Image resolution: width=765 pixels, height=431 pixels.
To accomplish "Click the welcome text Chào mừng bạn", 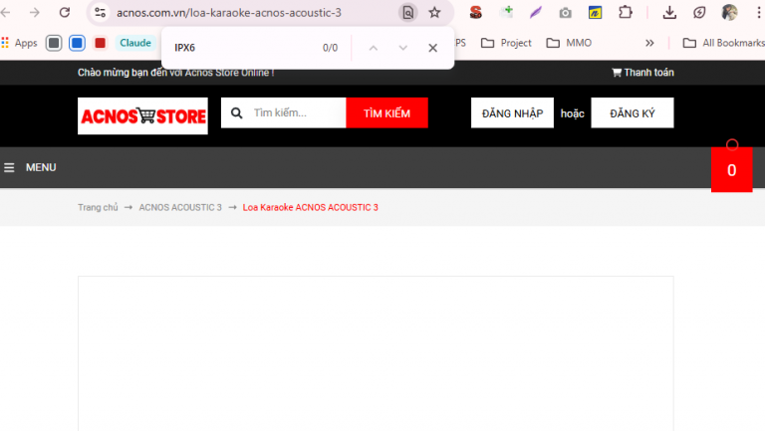I will 175,73.
